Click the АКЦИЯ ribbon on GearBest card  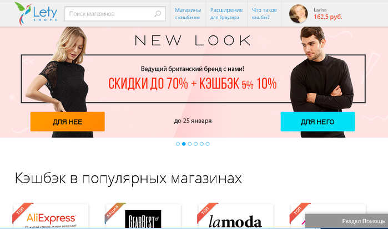114,212
